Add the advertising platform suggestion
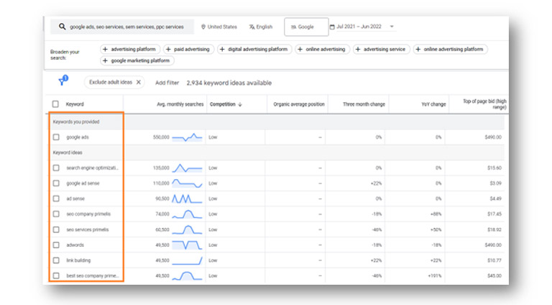 (130, 50)
